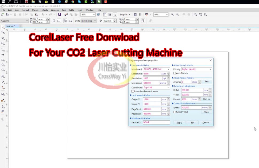Image resolution: width=259 pixels, height=168 pixels.
Task: Click the Ok button
Action: [192, 122]
